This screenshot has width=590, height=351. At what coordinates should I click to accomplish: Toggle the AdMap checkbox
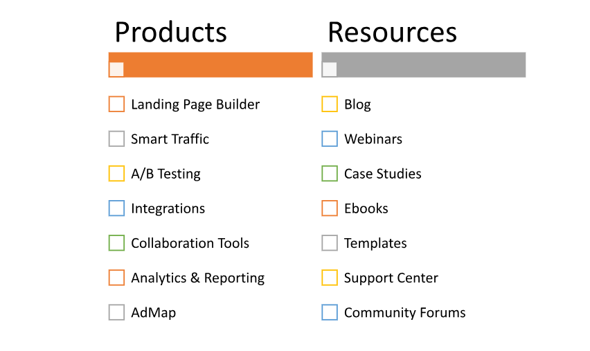tap(116, 312)
